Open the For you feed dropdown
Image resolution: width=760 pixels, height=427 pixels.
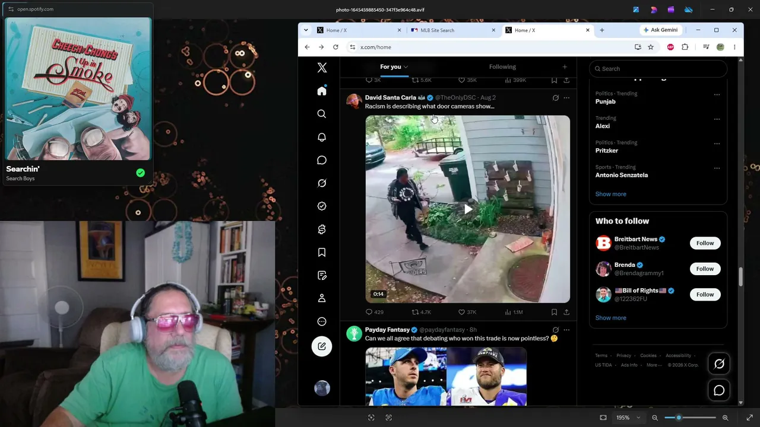tap(394, 67)
